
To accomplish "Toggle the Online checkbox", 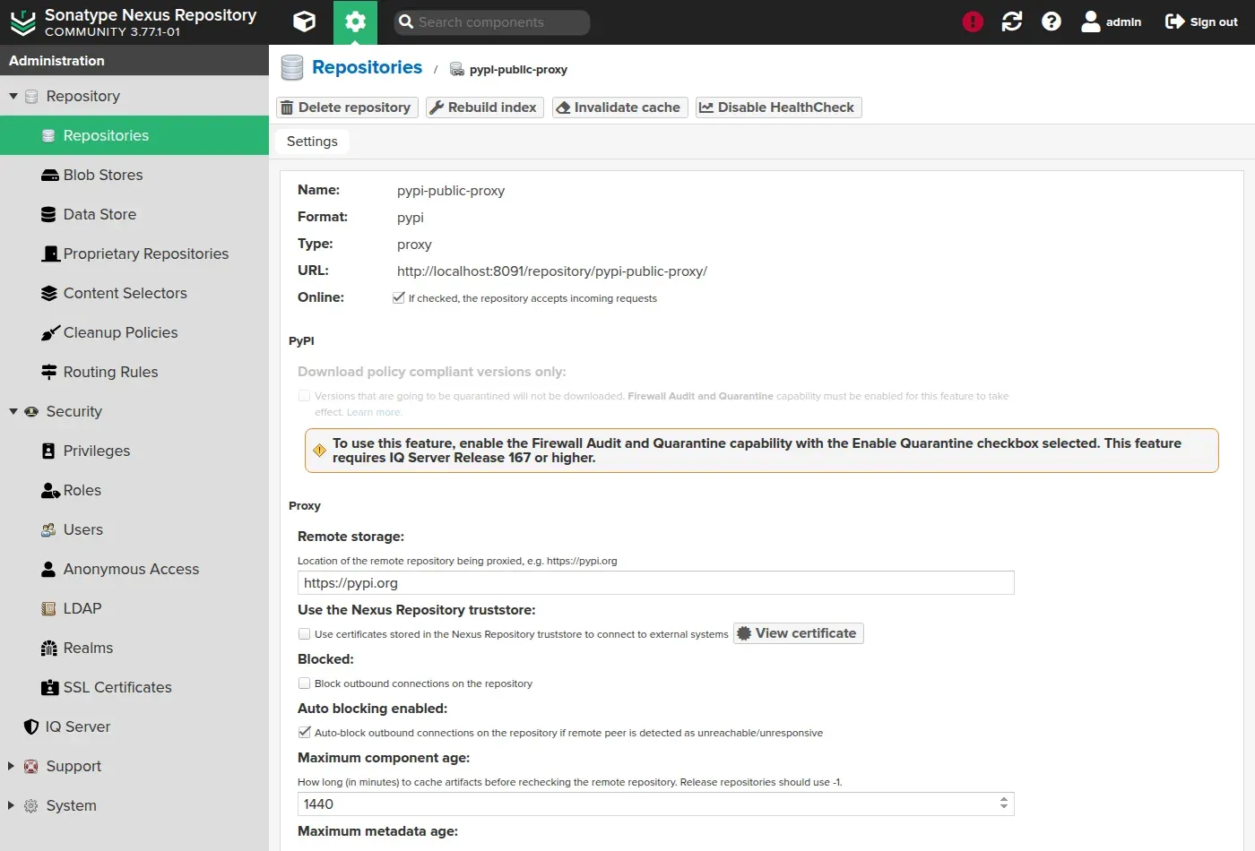I will (399, 298).
